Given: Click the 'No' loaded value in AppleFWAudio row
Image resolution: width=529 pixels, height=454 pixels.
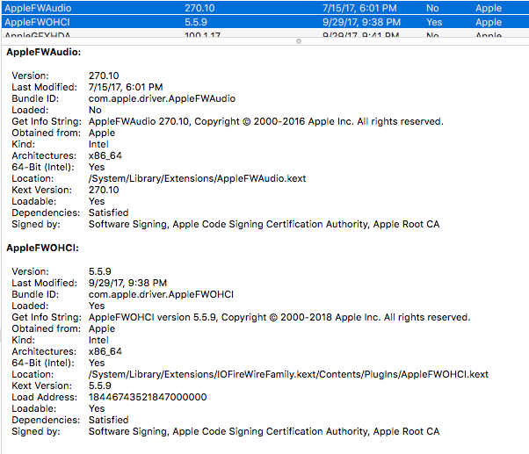Looking at the screenshot, I should pyautogui.click(x=432, y=8).
